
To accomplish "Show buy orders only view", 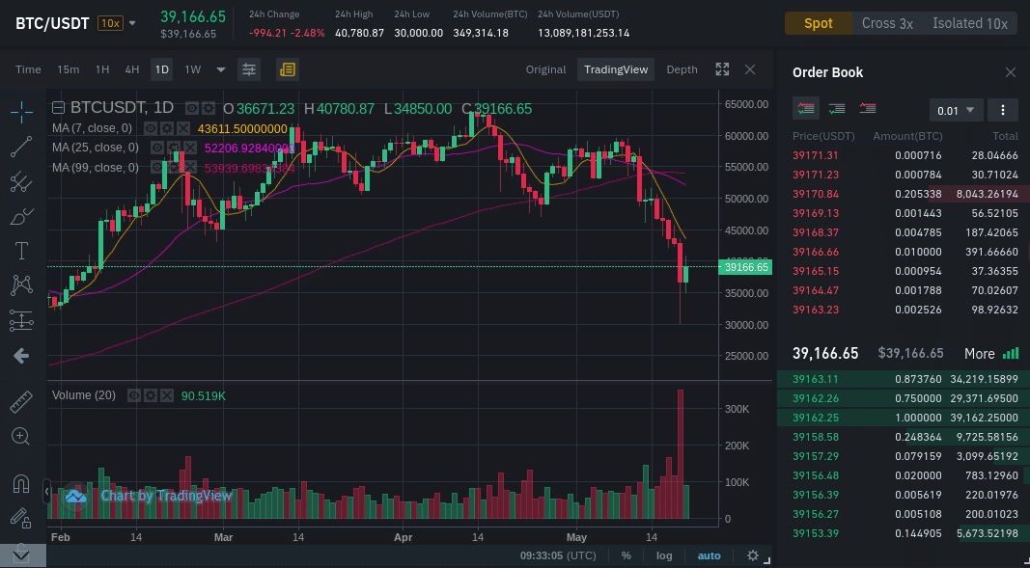I will tap(837, 108).
